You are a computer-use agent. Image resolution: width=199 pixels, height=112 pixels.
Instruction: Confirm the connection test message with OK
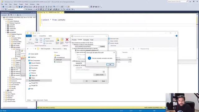click(110, 64)
